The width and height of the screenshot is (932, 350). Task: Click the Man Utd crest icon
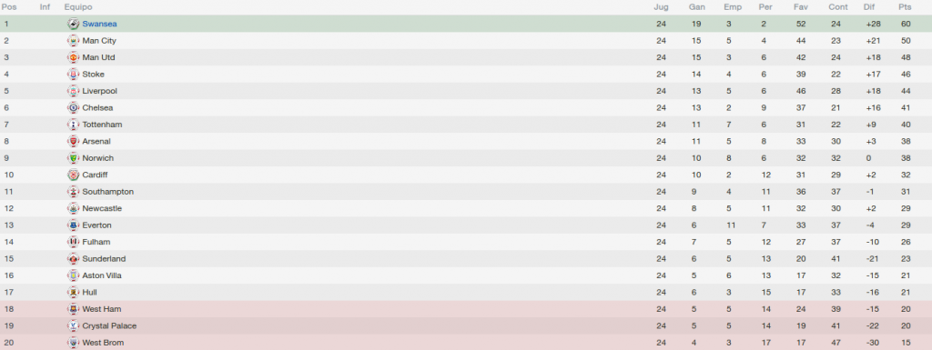coord(73,57)
